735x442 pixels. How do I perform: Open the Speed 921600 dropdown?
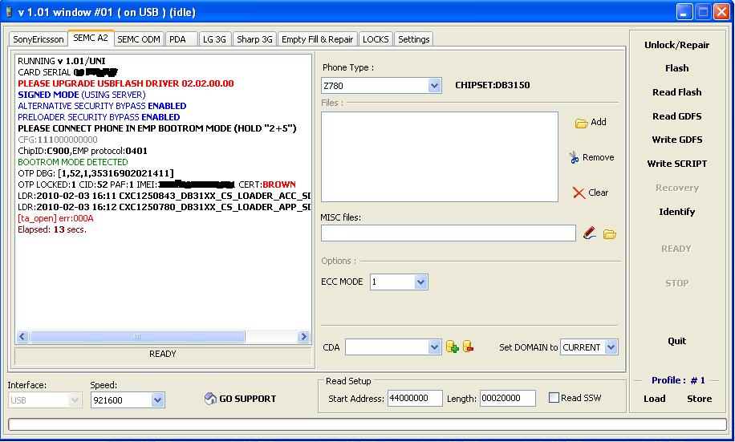157,400
